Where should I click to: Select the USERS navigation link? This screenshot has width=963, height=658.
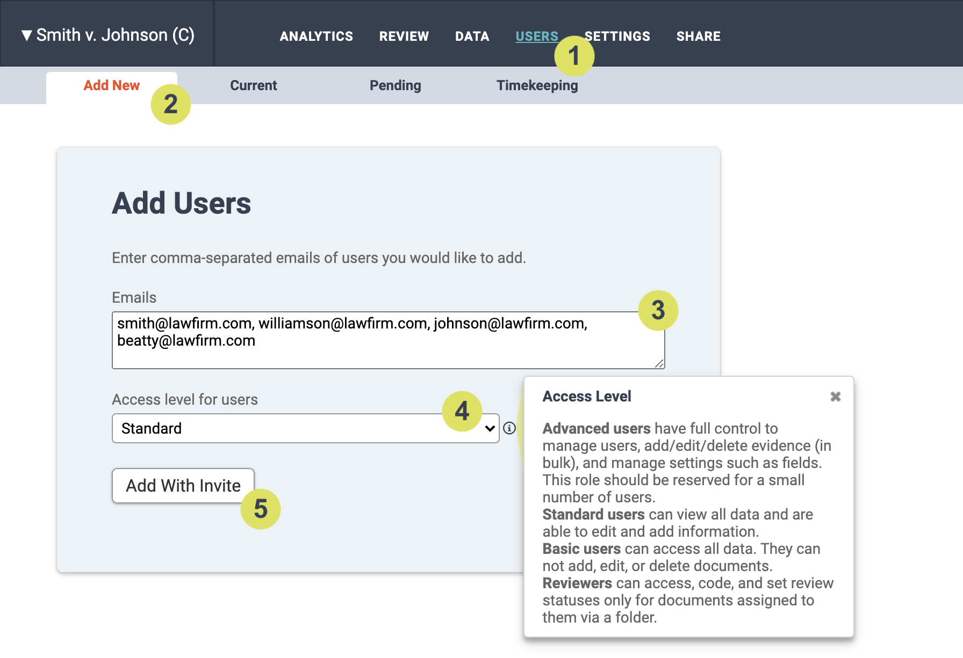(x=537, y=36)
